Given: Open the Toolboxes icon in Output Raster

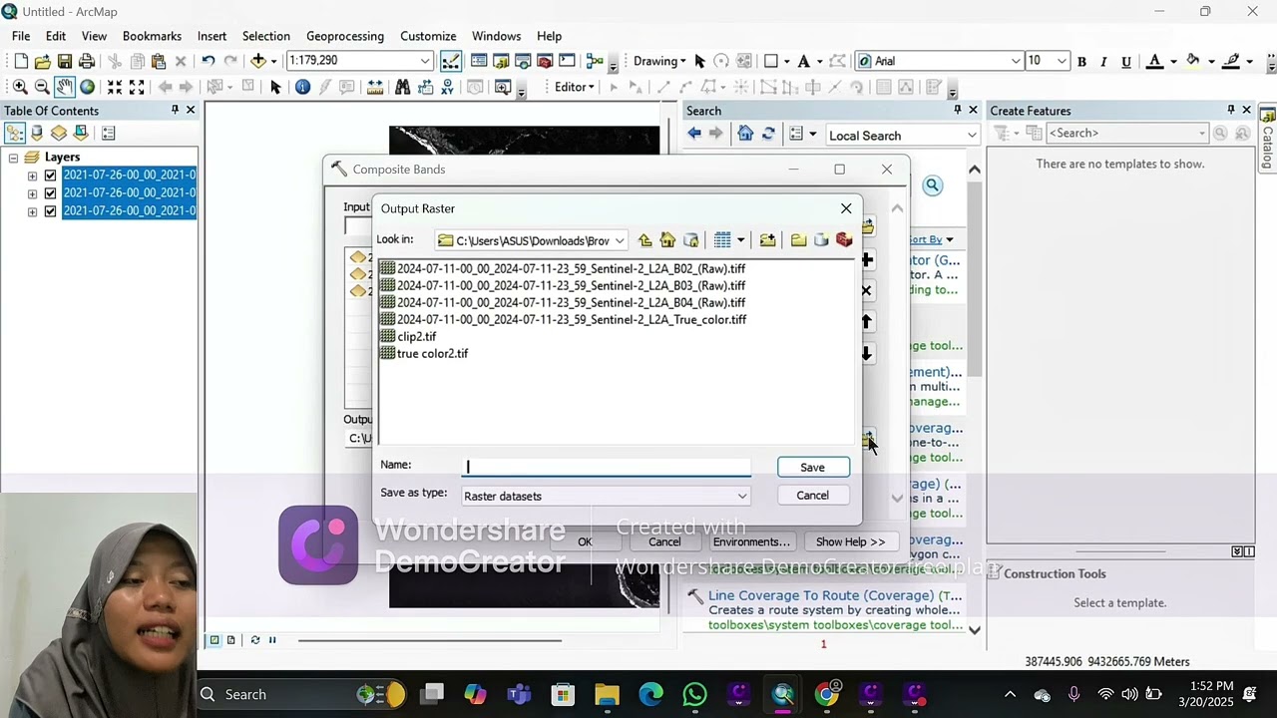Looking at the screenshot, I should [844, 240].
